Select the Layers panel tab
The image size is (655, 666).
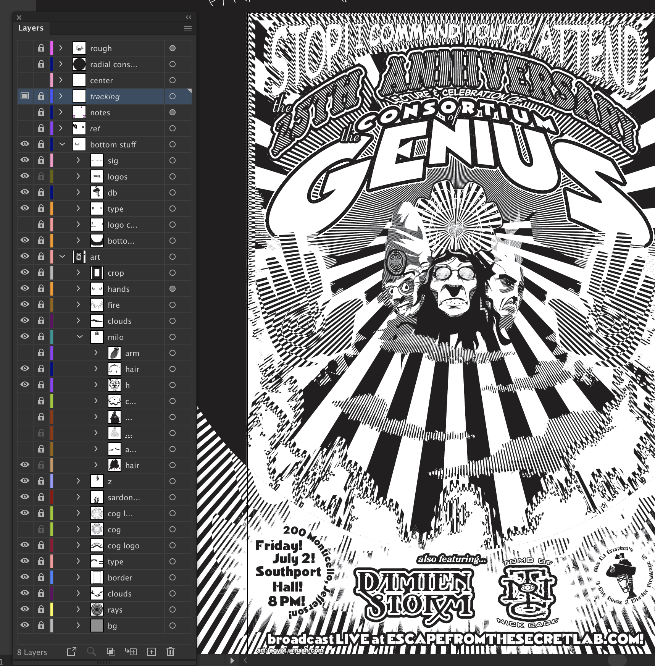[x=31, y=28]
